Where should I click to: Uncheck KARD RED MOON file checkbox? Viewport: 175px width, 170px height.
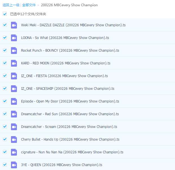tap(5, 63)
